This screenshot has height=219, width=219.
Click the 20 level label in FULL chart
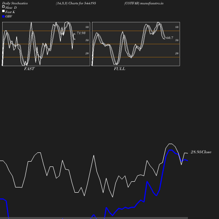[177, 53]
